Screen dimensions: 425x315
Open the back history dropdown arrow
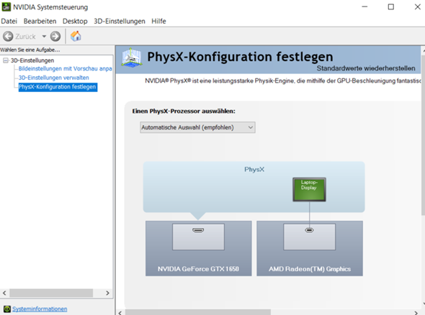[x=44, y=36]
